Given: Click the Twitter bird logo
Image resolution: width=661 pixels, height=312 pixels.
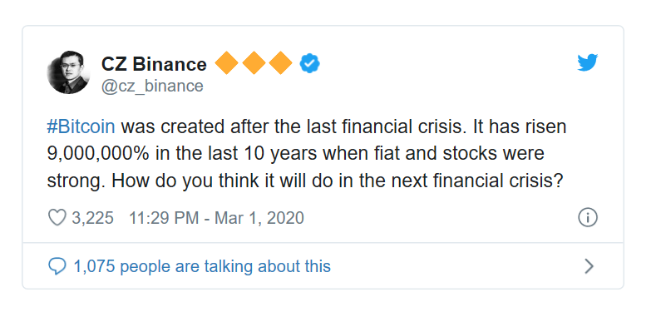Looking at the screenshot, I should coord(587,63).
